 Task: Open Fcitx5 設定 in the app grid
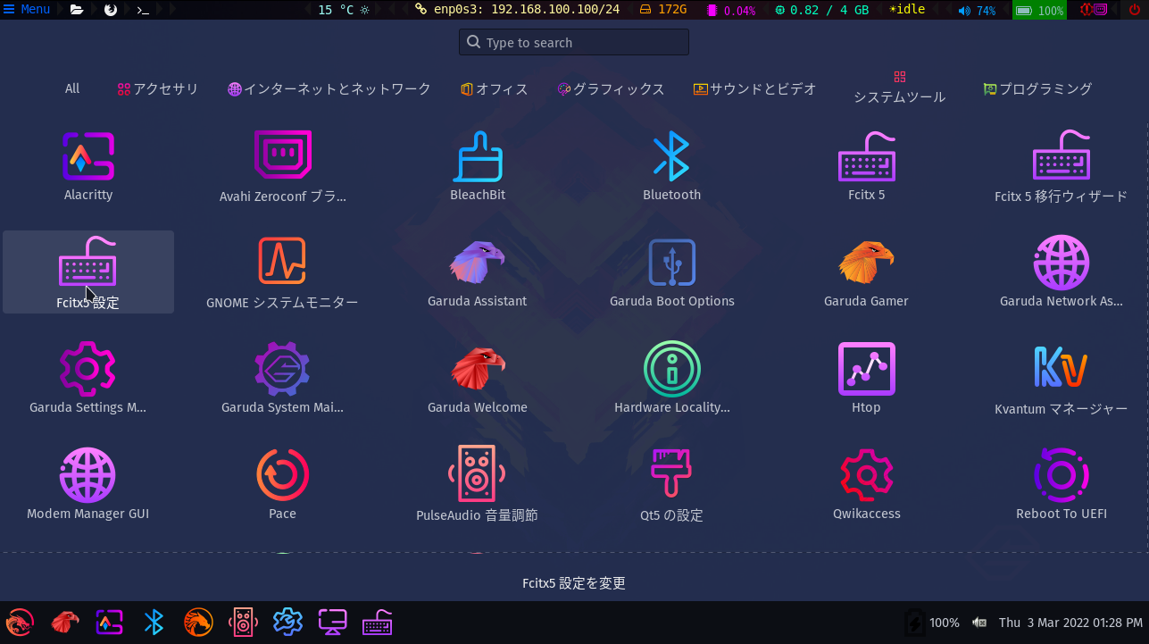tap(87, 272)
